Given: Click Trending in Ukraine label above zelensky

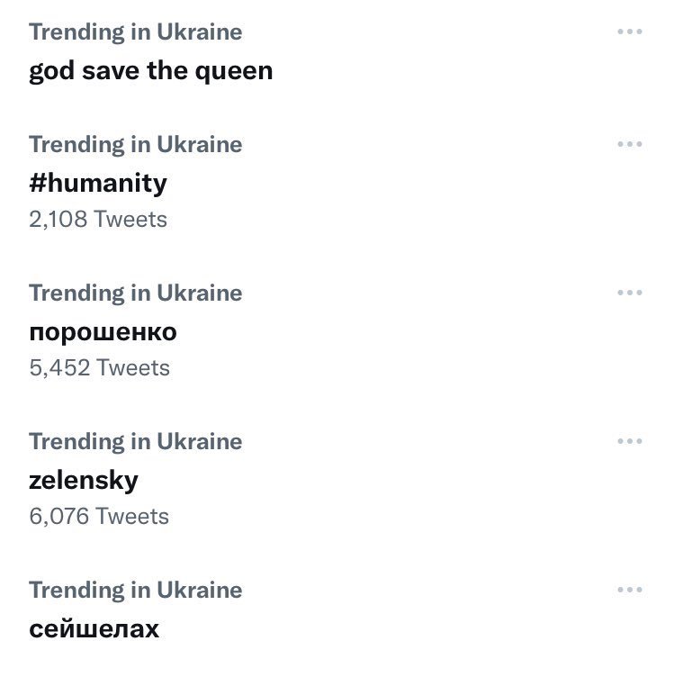Looking at the screenshot, I should click(136, 442).
